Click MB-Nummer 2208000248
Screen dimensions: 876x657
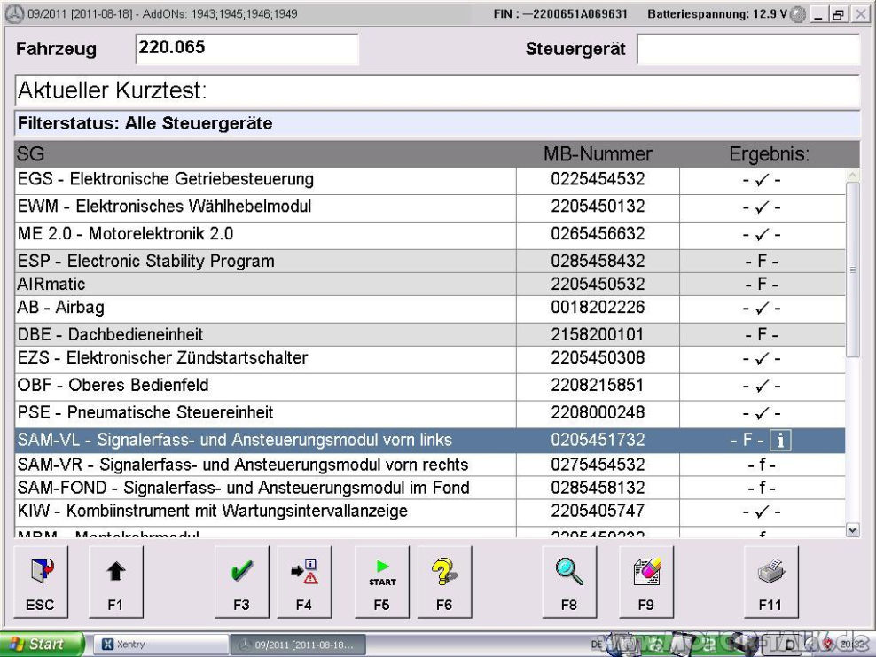(x=598, y=412)
